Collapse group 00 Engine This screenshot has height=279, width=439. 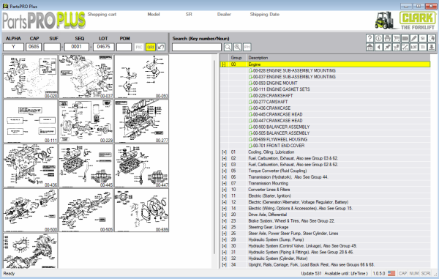(x=224, y=64)
